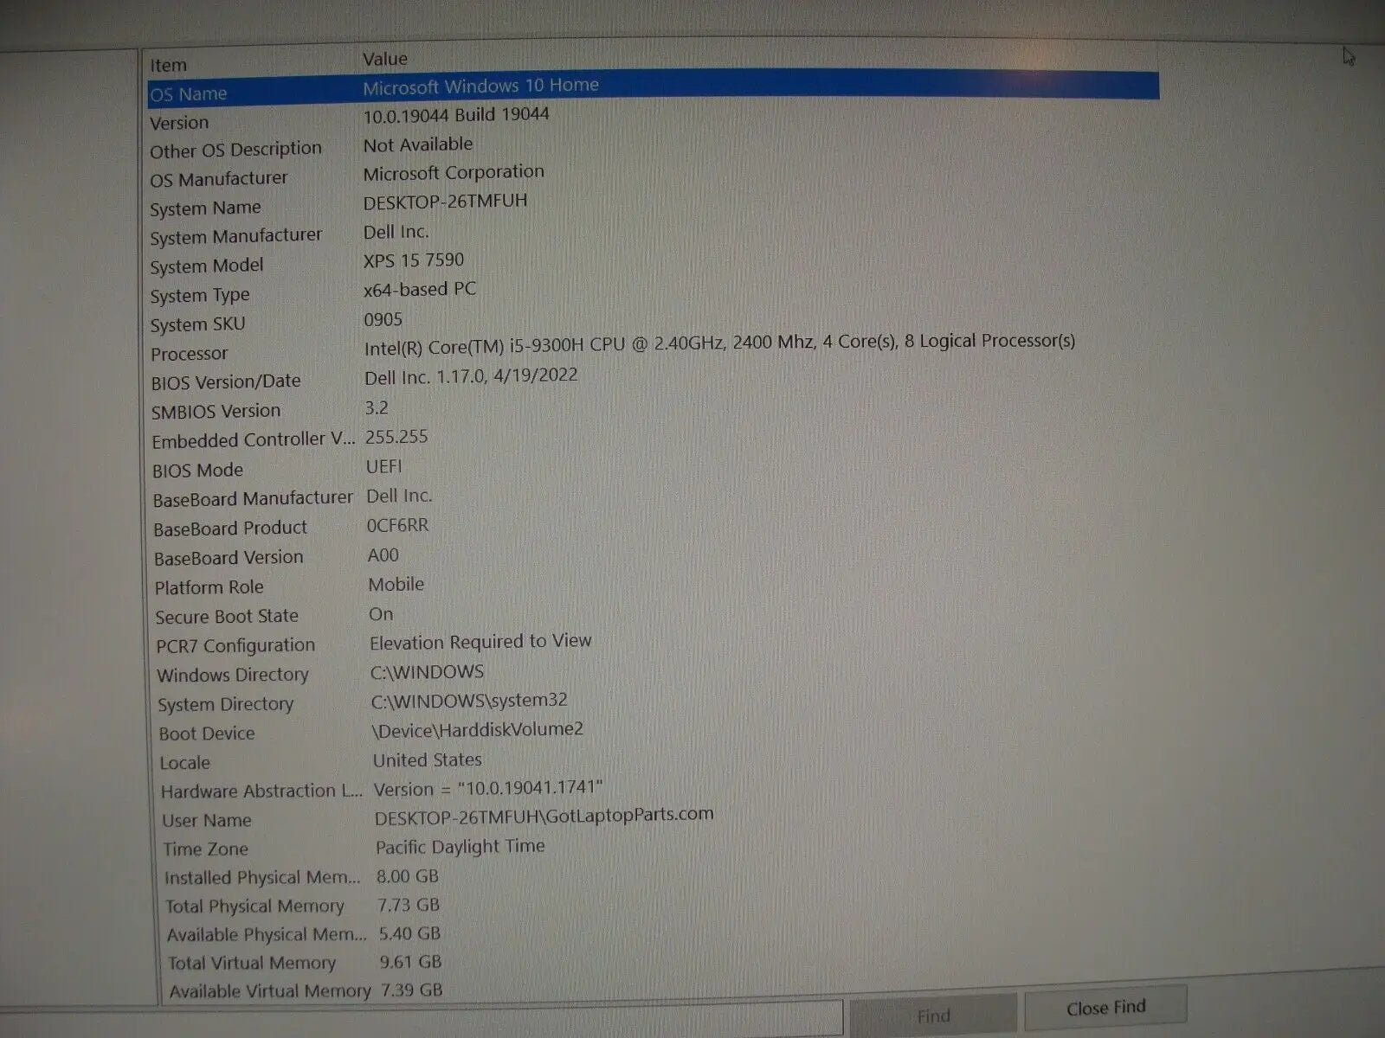This screenshot has width=1385, height=1038.
Task: Select the BaseBoard Product row label
Action: pyautogui.click(x=230, y=529)
